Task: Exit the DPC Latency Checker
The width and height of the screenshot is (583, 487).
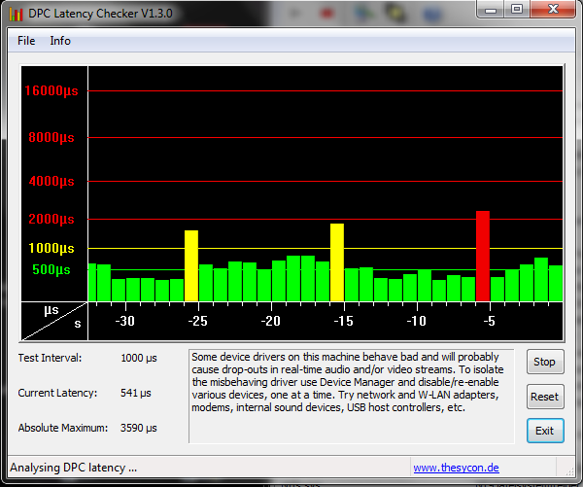Action: coord(545,431)
